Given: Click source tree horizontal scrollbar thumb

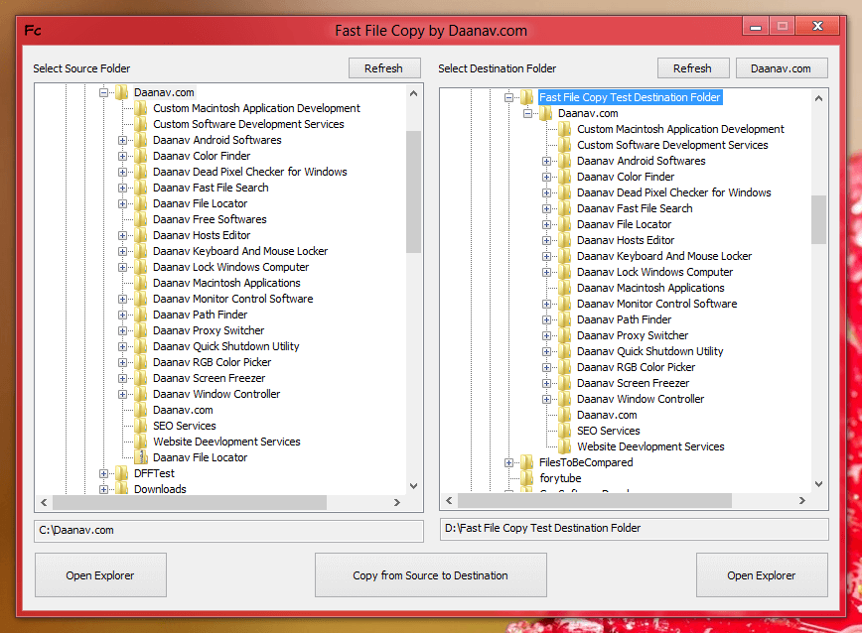Looking at the screenshot, I should 190,502.
